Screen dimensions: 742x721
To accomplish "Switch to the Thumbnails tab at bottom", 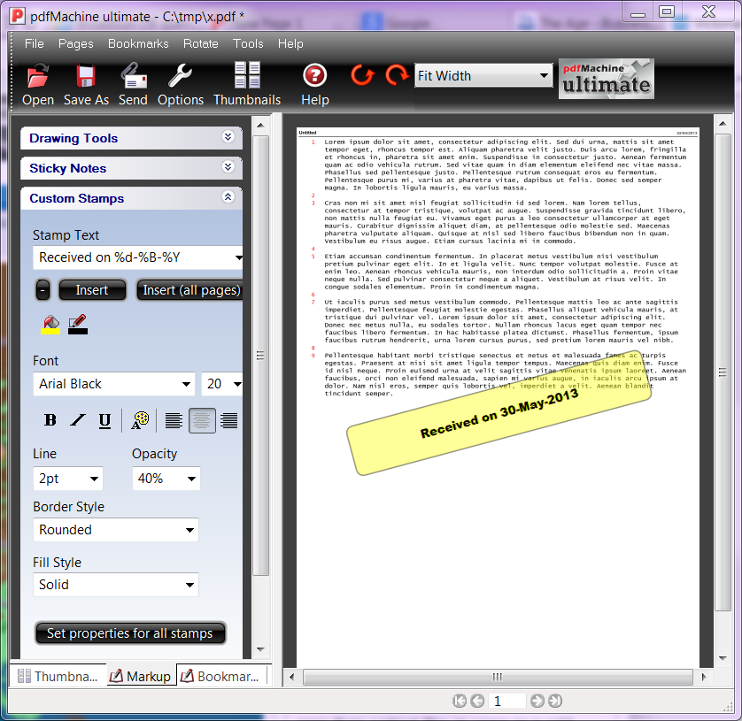I will point(58,676).
